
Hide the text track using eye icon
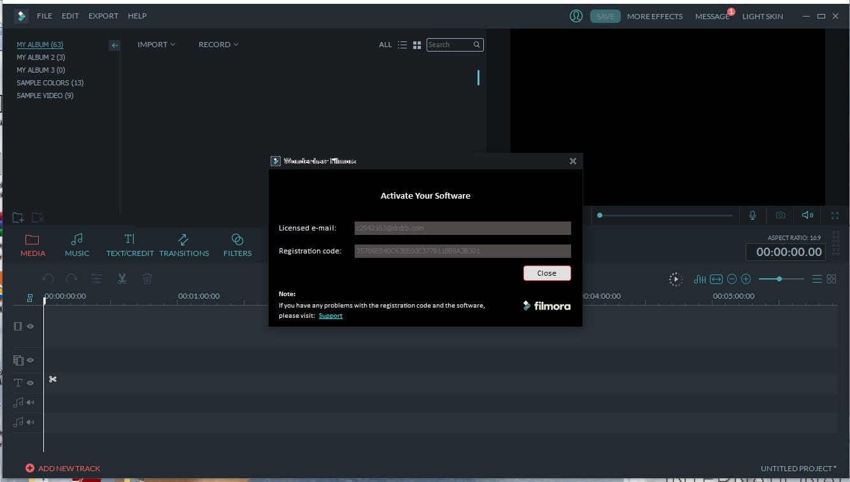[x=30, y=383]
